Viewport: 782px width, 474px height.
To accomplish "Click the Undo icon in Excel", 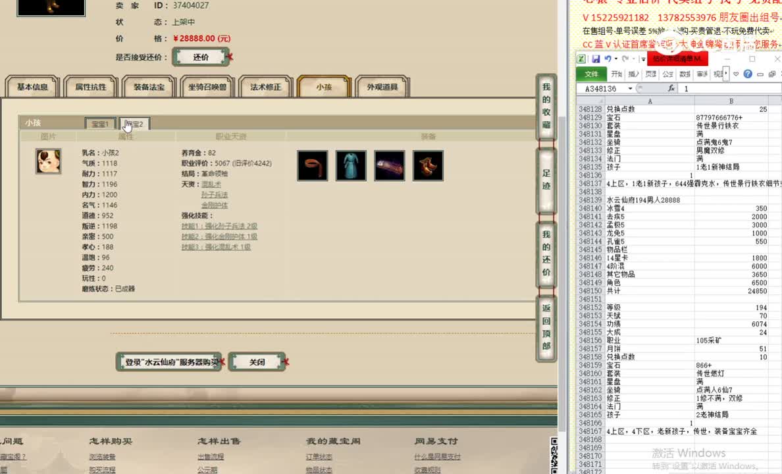I will tap(608, 59).
